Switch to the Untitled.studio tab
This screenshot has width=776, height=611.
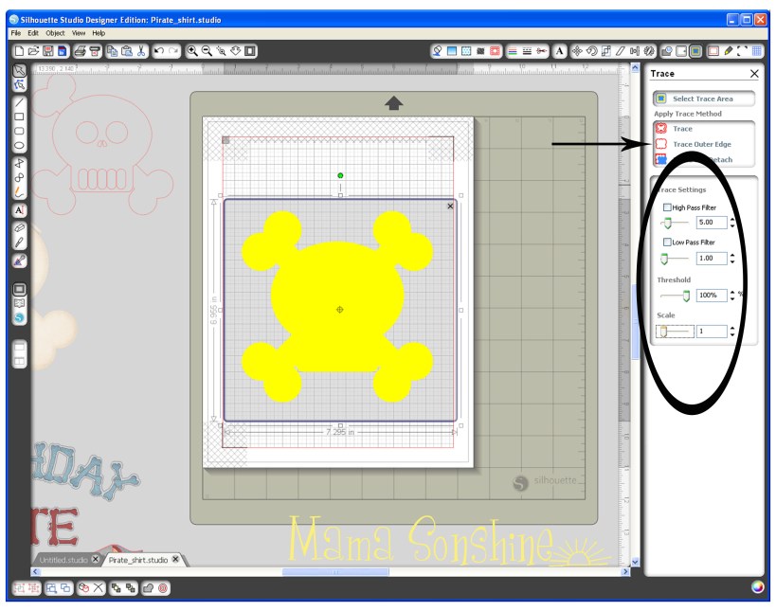click(62, 558)
